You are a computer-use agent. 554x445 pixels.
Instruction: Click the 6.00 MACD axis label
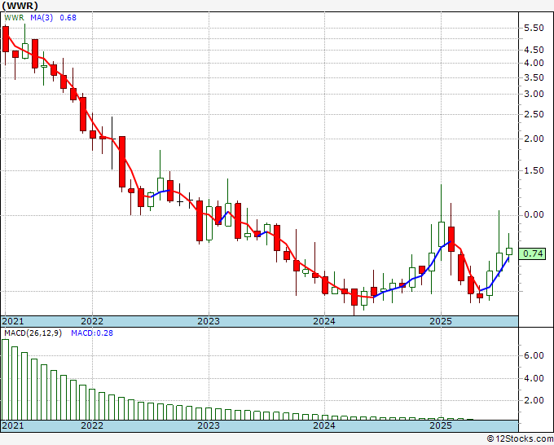[x=534, y=356]
